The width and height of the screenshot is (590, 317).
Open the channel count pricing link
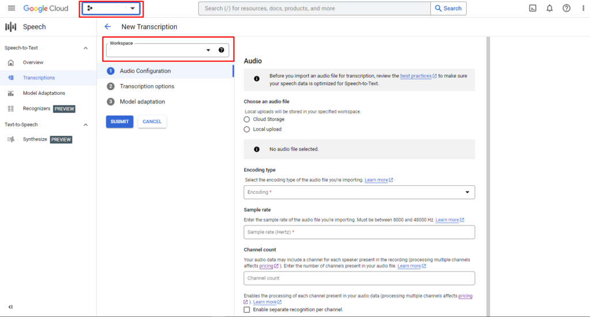click(x=268, y=266)
